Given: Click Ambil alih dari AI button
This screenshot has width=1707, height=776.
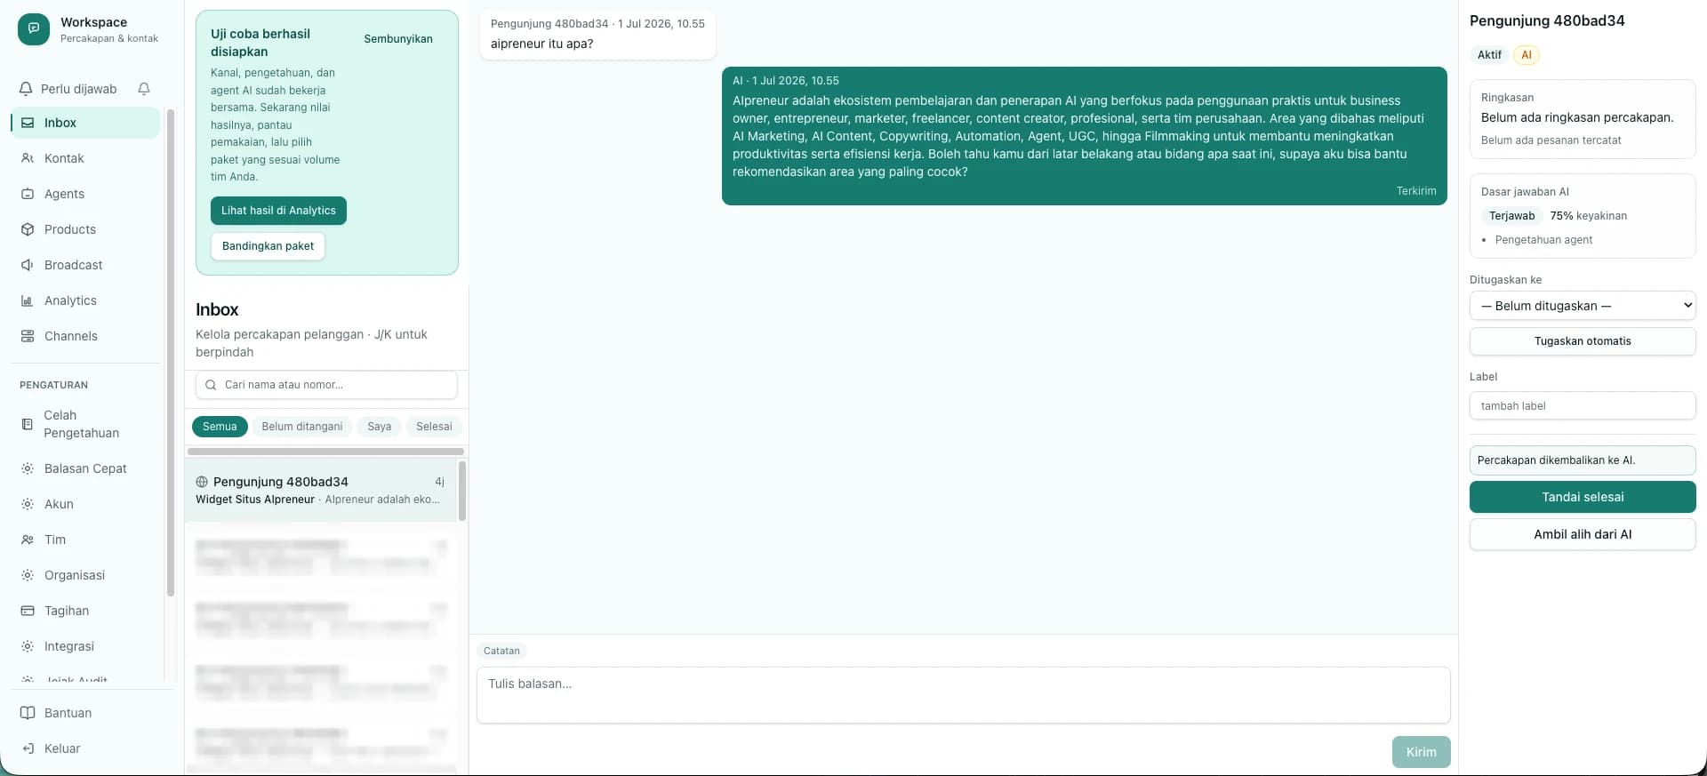Looking at the screenshot, I should point(1583,534).
